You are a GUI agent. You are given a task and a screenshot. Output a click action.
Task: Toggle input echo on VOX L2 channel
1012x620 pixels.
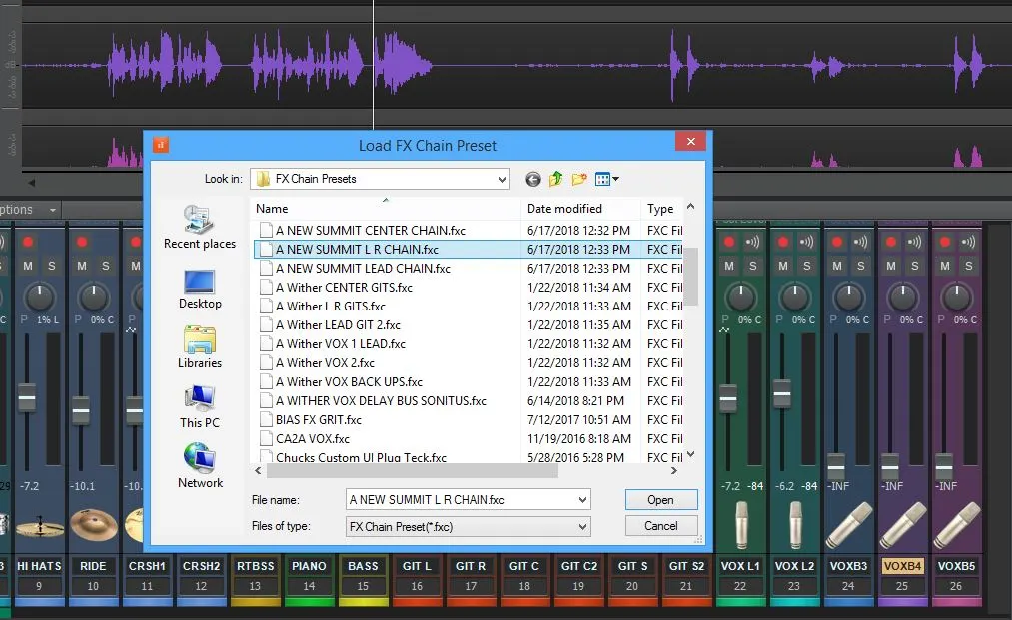tap(807, 242)
